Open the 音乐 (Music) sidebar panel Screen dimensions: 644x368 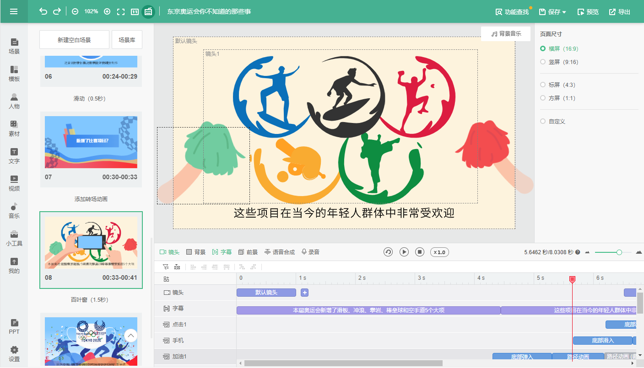click(x=14, y=211)
